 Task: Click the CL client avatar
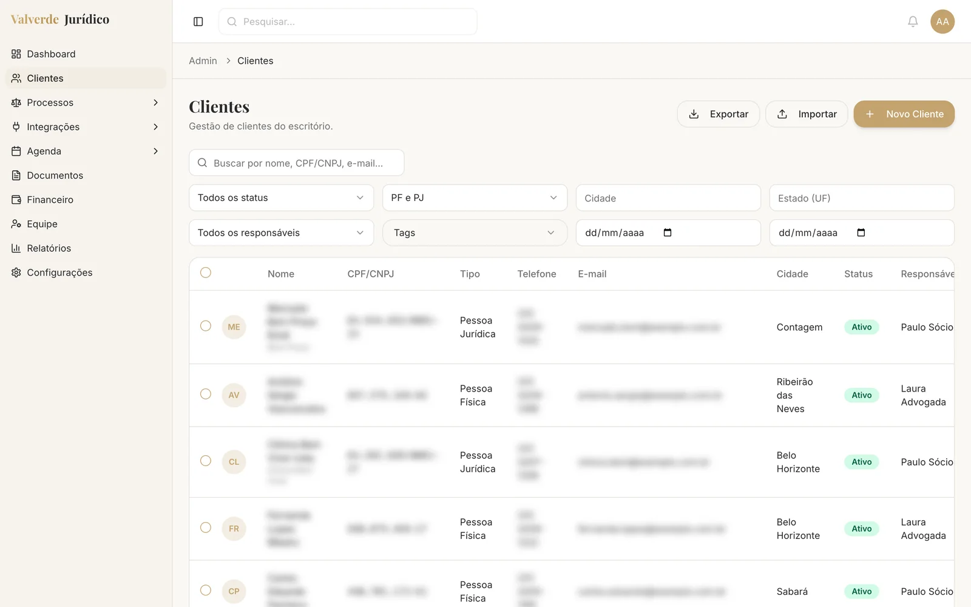(x=234, y=462)
